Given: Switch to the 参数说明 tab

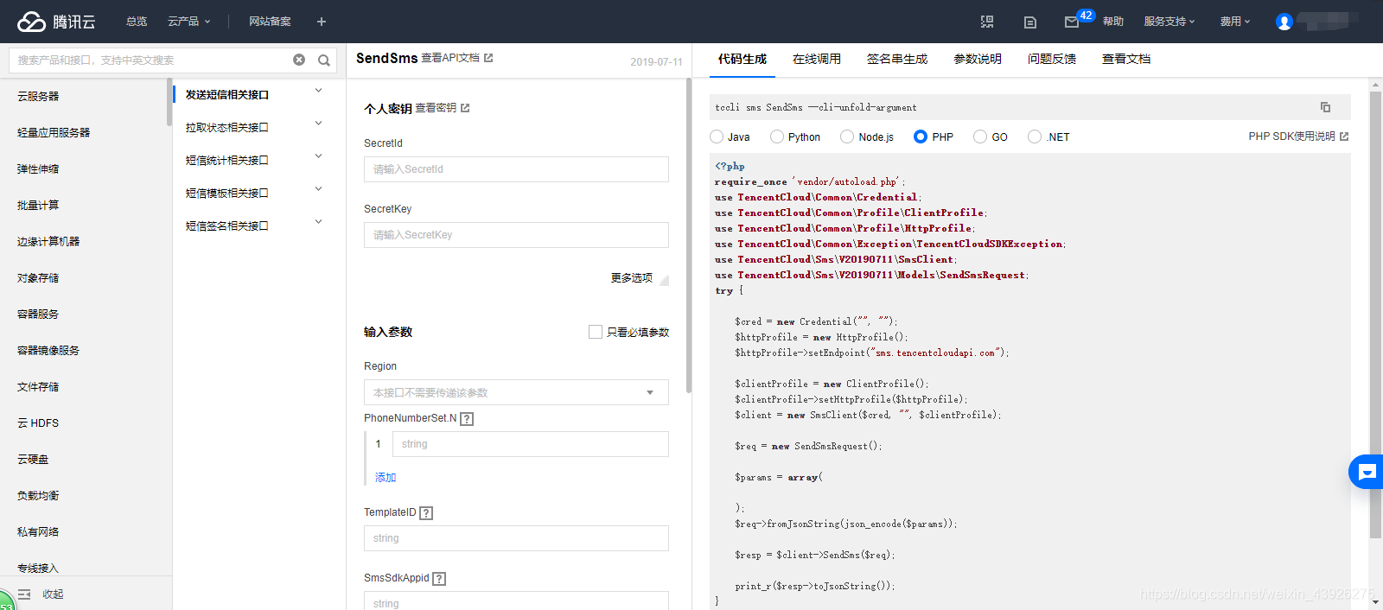Looking at the screenshot, I should click(x=978, y=59).
